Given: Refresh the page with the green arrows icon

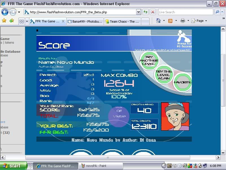Looking at the screenshot, I should pyautogui.click(x=145, y=12).
